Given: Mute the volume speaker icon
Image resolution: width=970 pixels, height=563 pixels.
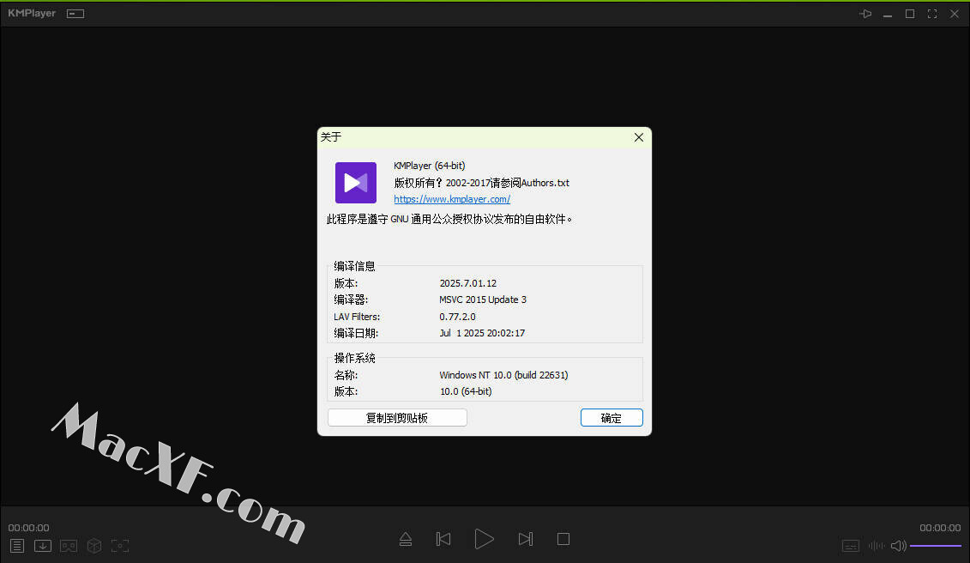Looking at the screenshot, I should (x=898, y=546).
